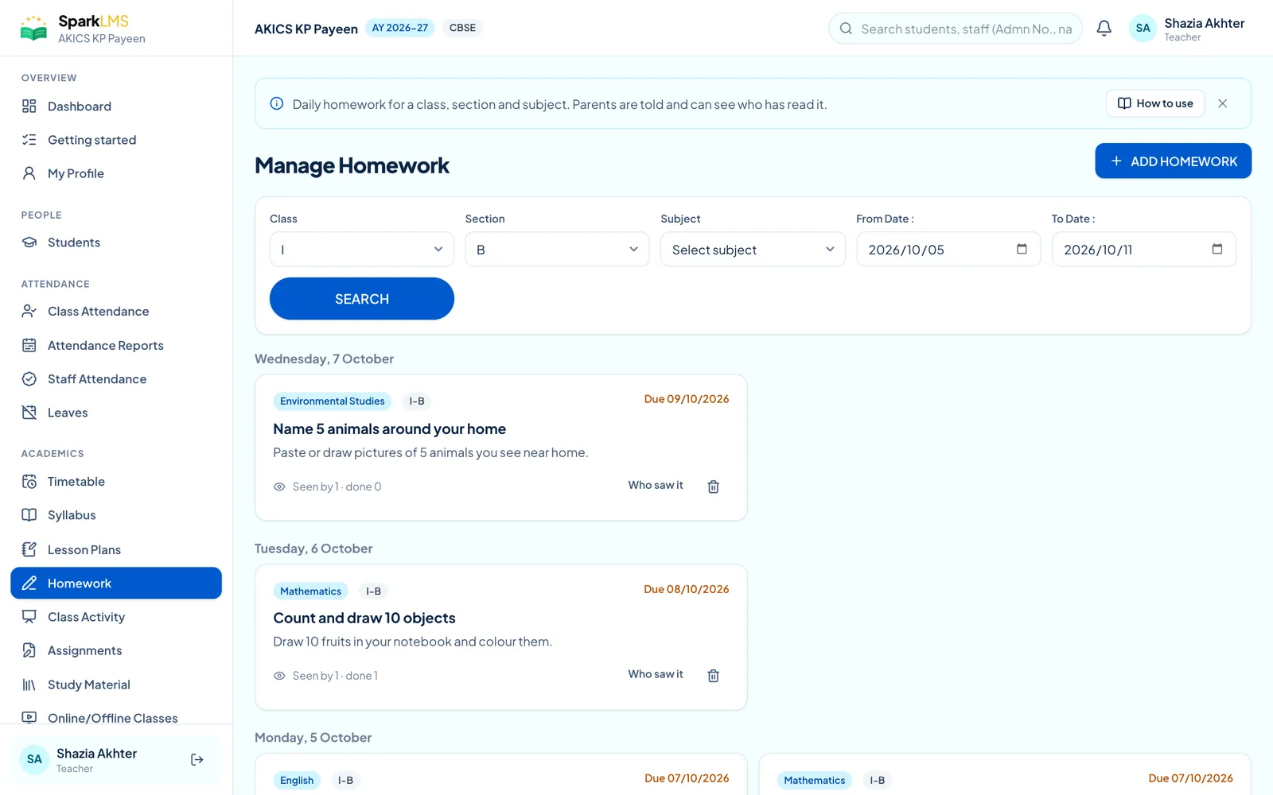This screenshot has width=1273, height=795.
Task: Open Class Attendance
Action: 116,312
